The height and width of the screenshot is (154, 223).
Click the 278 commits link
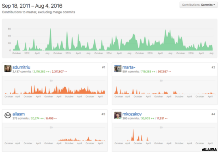click(x=21, y=118)
